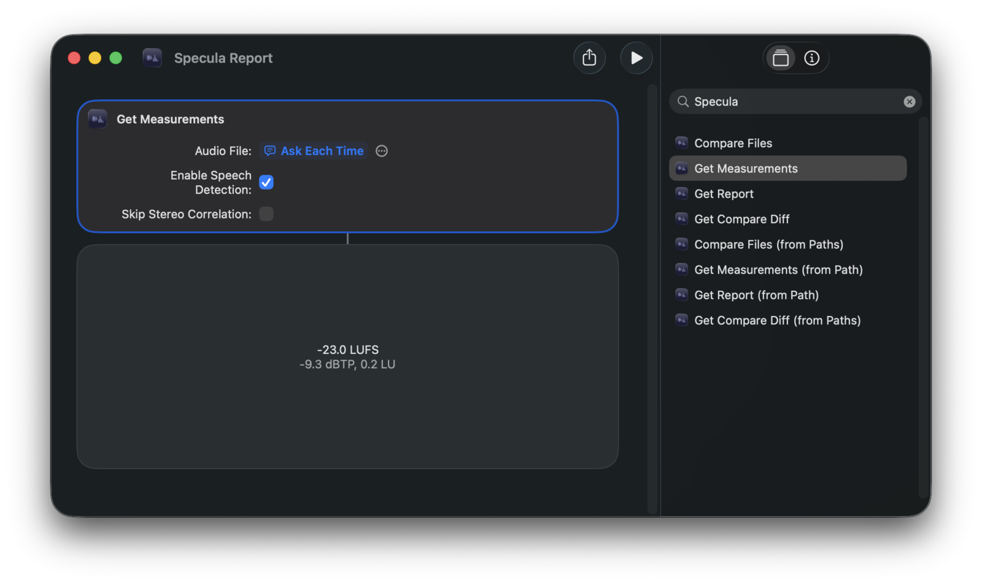Show the action library panel

(x=781, y=58)
